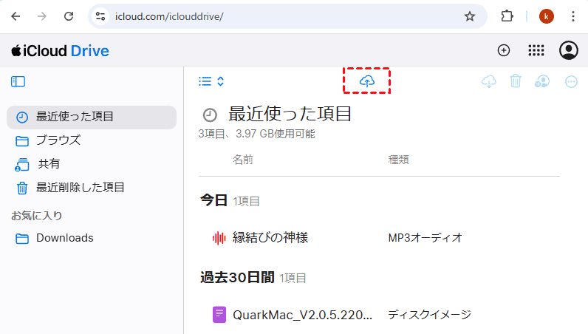Select 最近使った項目 in the sidebar

[x=75, y=117]
